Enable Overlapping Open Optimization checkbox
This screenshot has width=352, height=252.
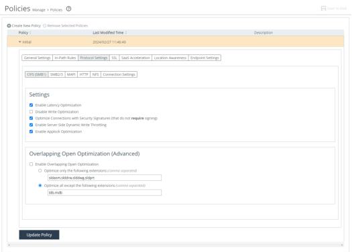[32, 164]
